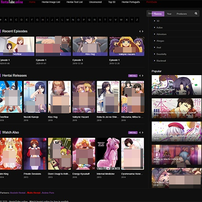The height and width of the screenshot is (202, 202).
Task: Open the Image List menu item
Action: click(x=51, y=2)
